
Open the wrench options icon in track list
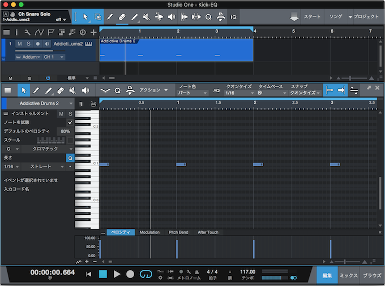click(x=27, y=32)
